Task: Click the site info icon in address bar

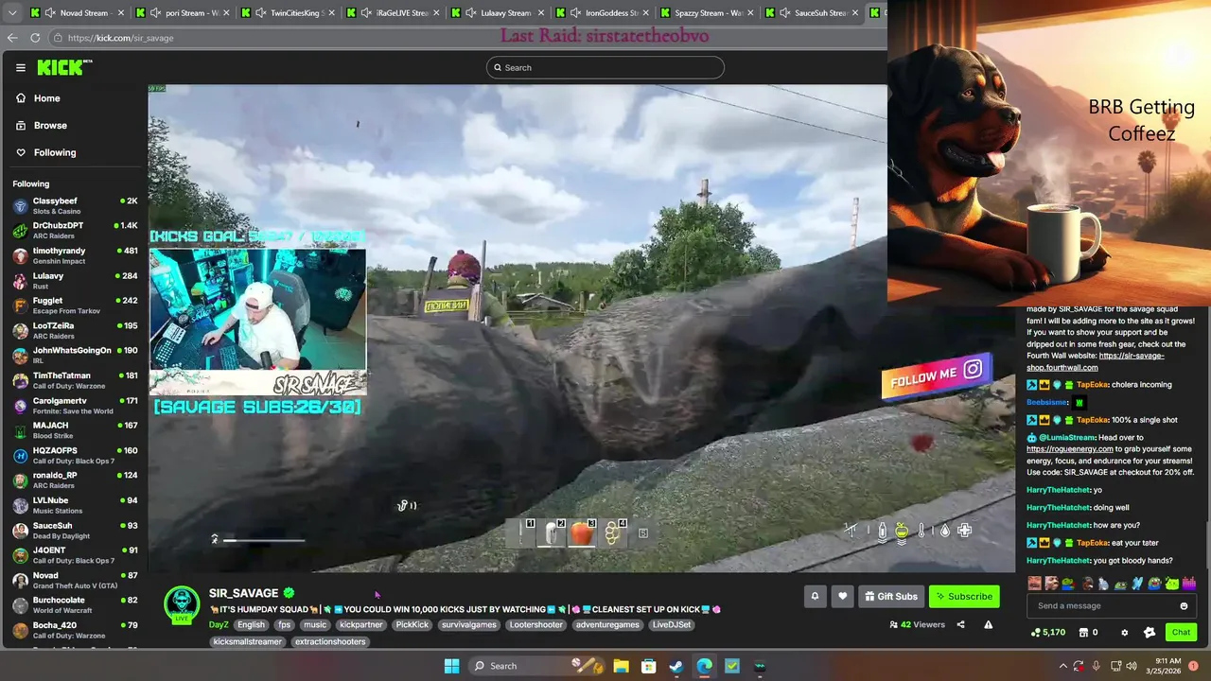Action: click(x=58, y=38)
